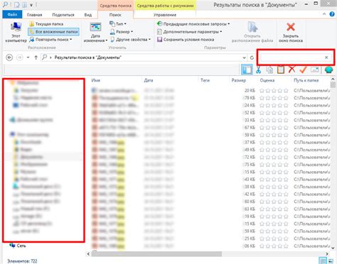Click the orange checkmark toolbar icon

[303, 70]
